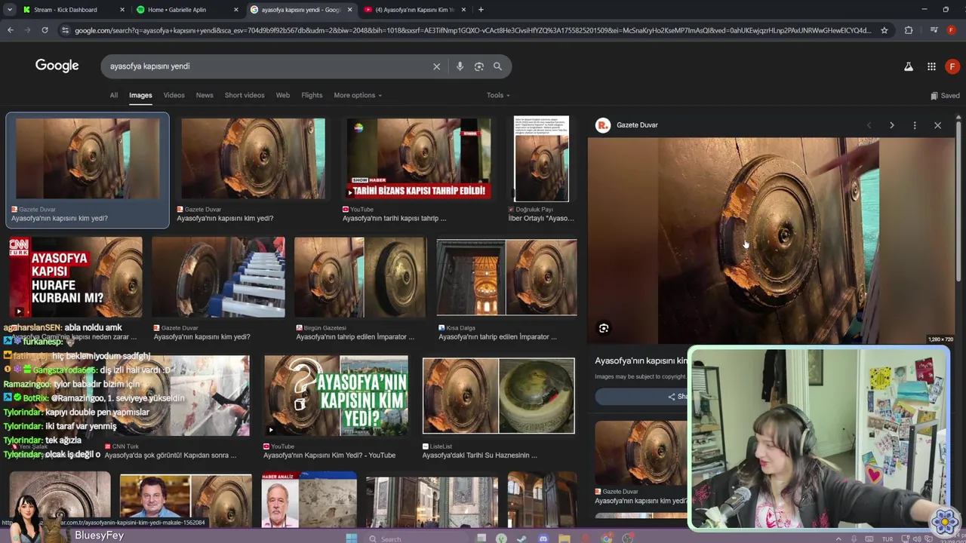Switch to the Flights results tab
The width and height of the screenshot is (966, 543).
[312, 95]
